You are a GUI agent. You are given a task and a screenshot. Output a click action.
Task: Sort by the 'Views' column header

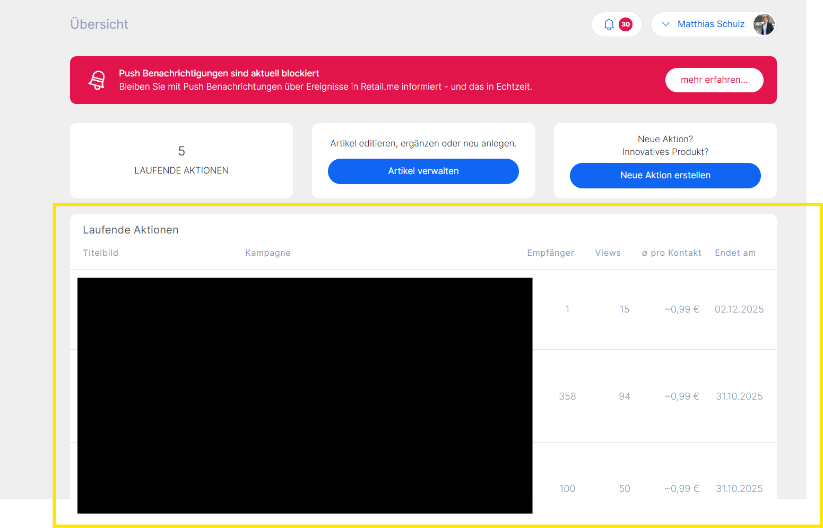[x=608, y=253]
